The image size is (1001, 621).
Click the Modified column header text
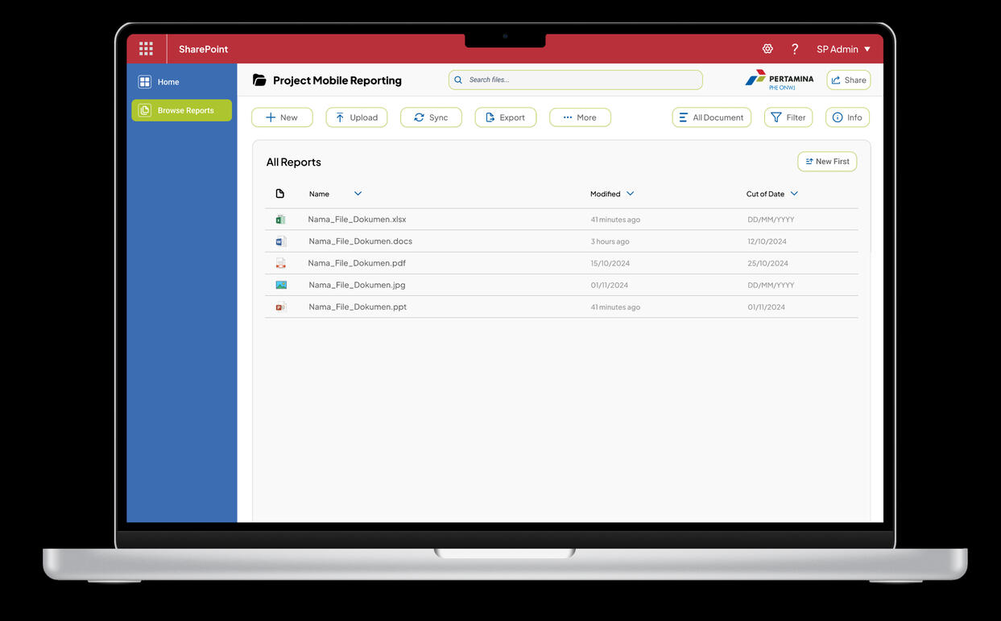click(605, 194)
